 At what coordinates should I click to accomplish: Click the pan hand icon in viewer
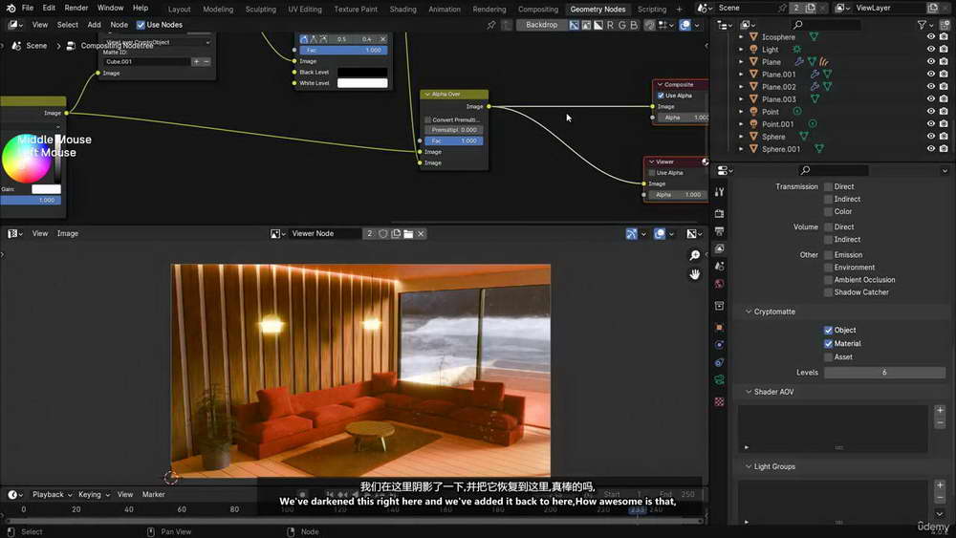[x=694, y=275]
